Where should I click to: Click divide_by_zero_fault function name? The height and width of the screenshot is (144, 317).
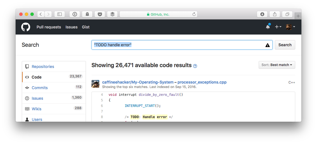click(159, 95)
